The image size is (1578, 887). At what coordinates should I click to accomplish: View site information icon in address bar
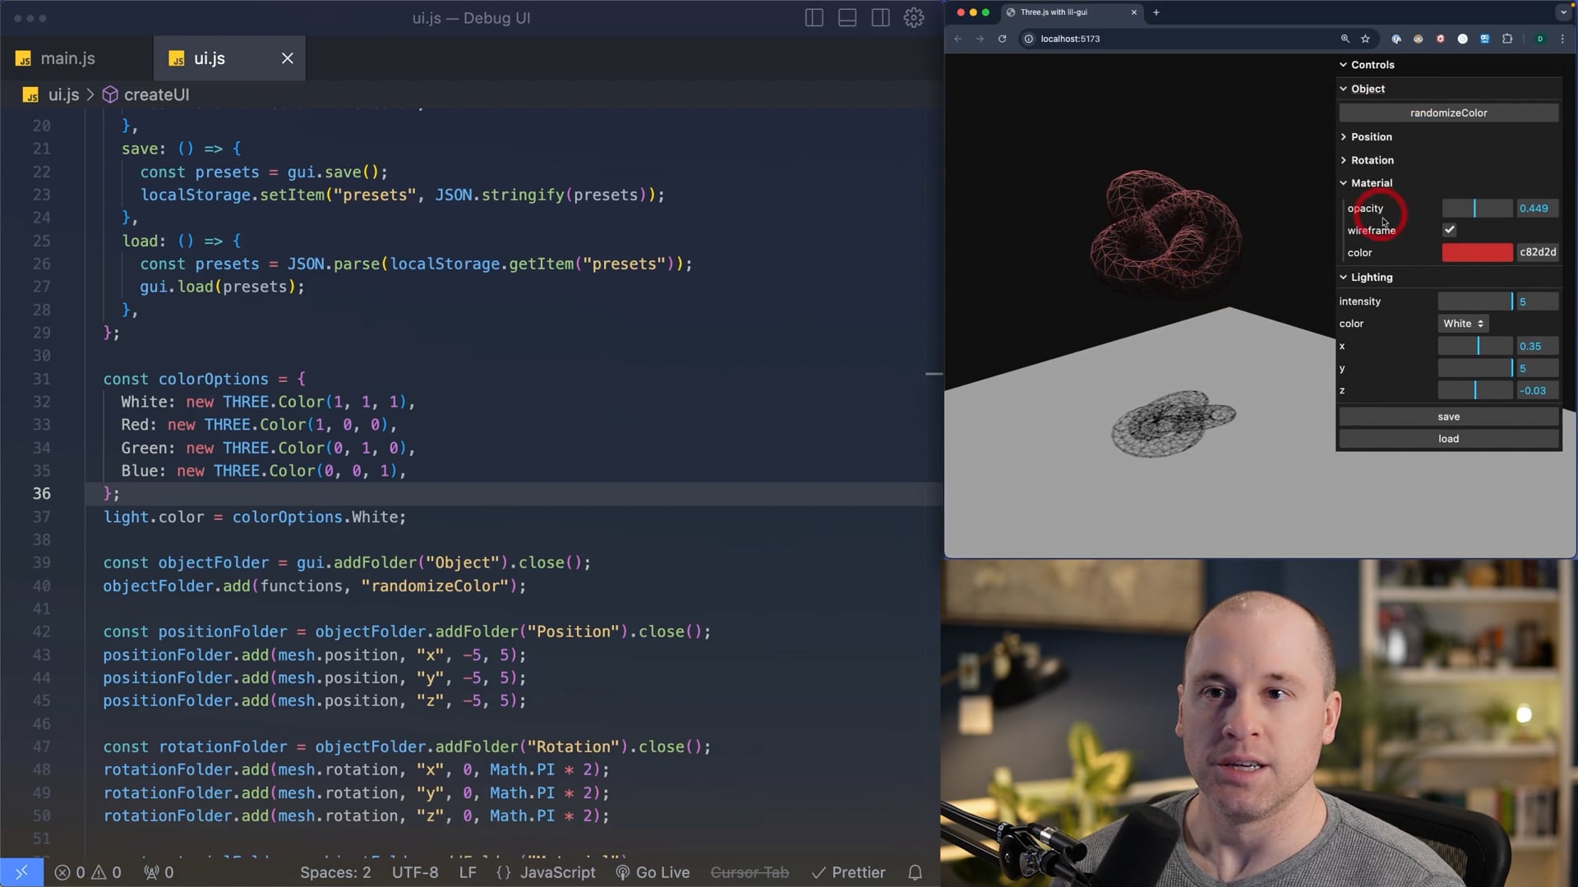pos(1028,39)
